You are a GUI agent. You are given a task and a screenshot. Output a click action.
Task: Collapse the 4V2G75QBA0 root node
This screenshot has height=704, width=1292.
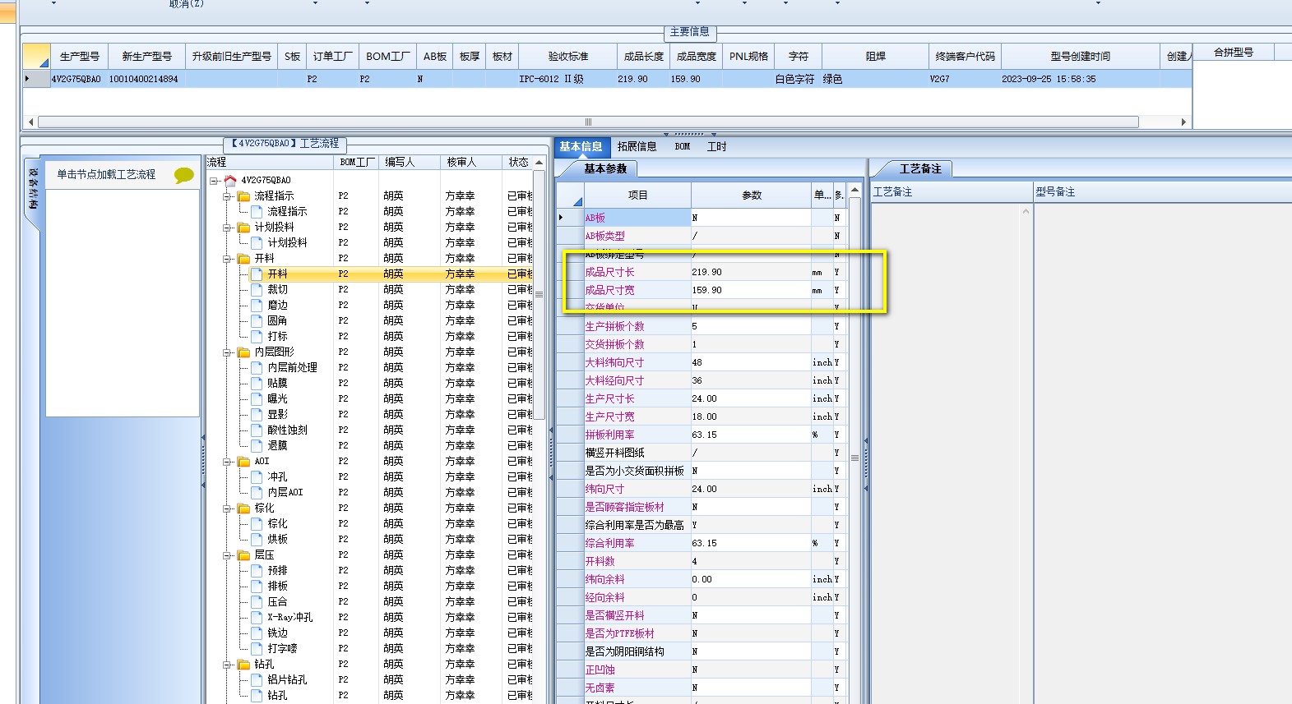pyautogui.click(x=214, y=181)
